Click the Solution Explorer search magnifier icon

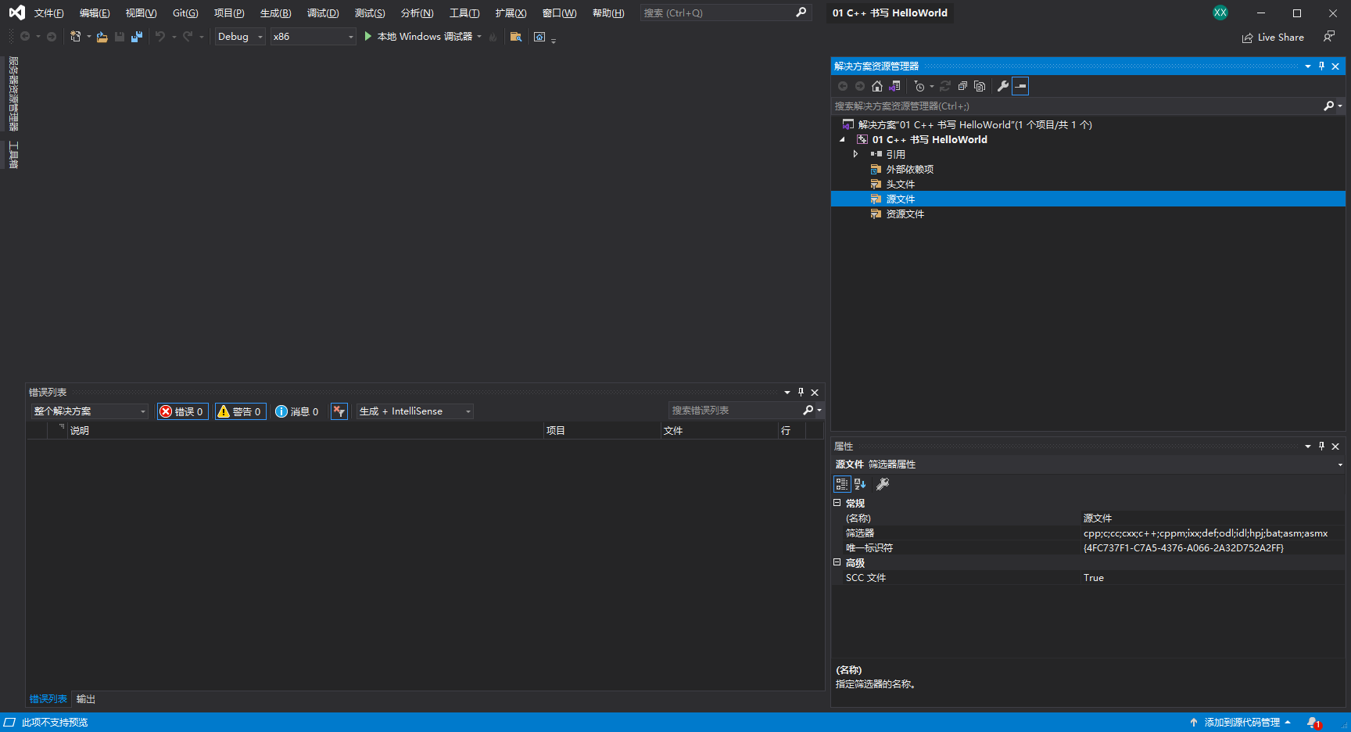point(1328,106)
